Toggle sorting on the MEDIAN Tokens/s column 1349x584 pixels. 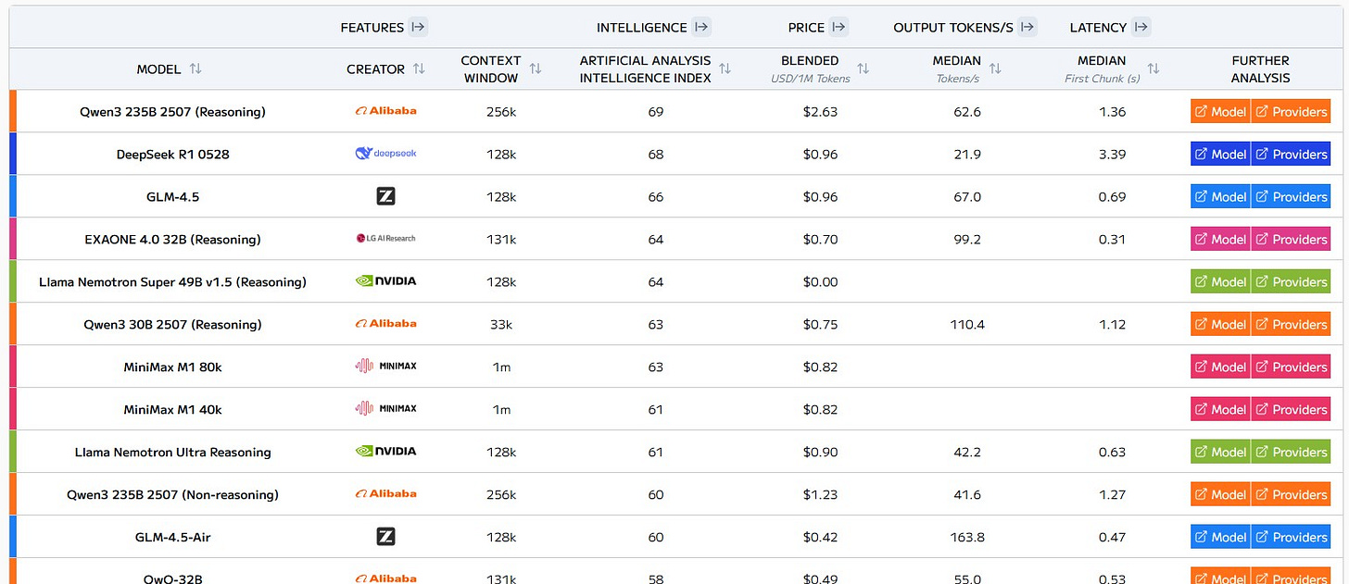995,68
